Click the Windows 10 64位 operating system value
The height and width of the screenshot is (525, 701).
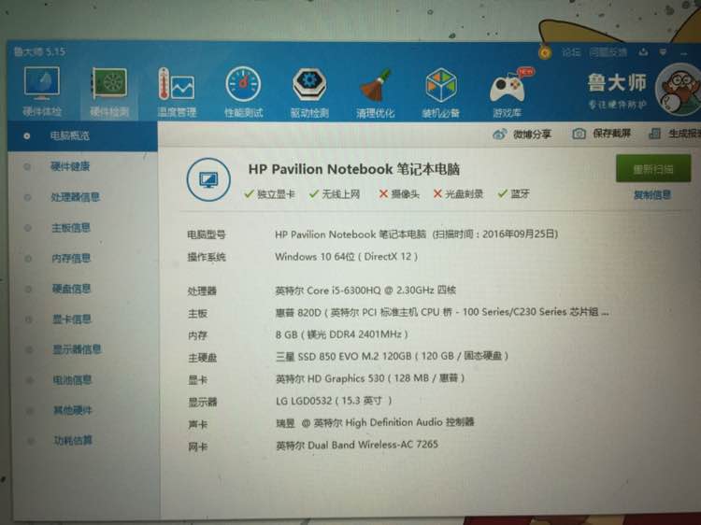[x=347, y=257]
